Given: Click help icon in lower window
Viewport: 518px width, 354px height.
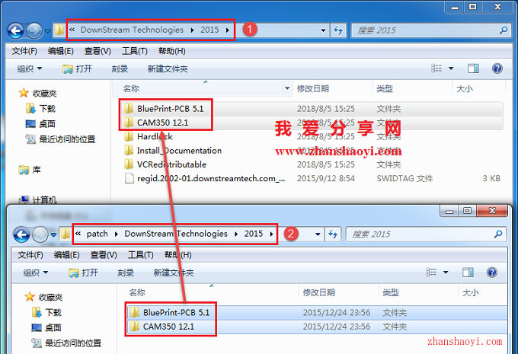Looking at the screenshot, I should tap(492, 272).
